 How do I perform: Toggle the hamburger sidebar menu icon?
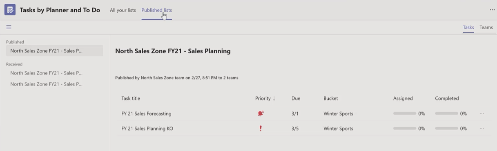click(9, 27)
